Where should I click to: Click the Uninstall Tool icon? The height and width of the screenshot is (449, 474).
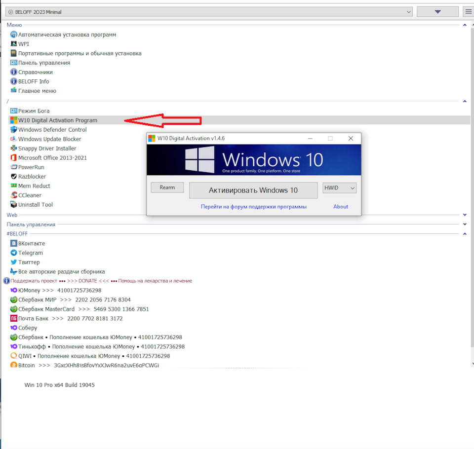tap(14, 205)
